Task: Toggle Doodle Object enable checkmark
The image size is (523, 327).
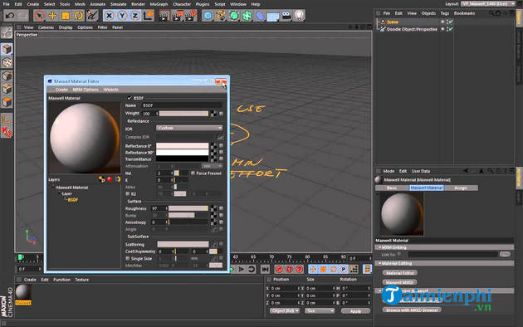Action: click(450, 29)
